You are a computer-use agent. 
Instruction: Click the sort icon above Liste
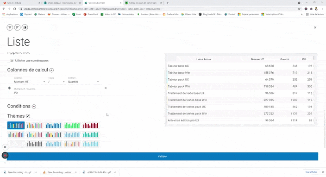click(x=17, y=27)
